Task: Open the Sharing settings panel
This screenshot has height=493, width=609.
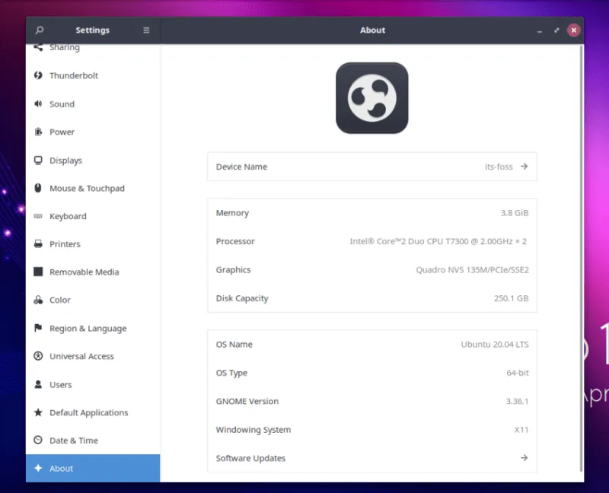Action: [x=93, y=49]
